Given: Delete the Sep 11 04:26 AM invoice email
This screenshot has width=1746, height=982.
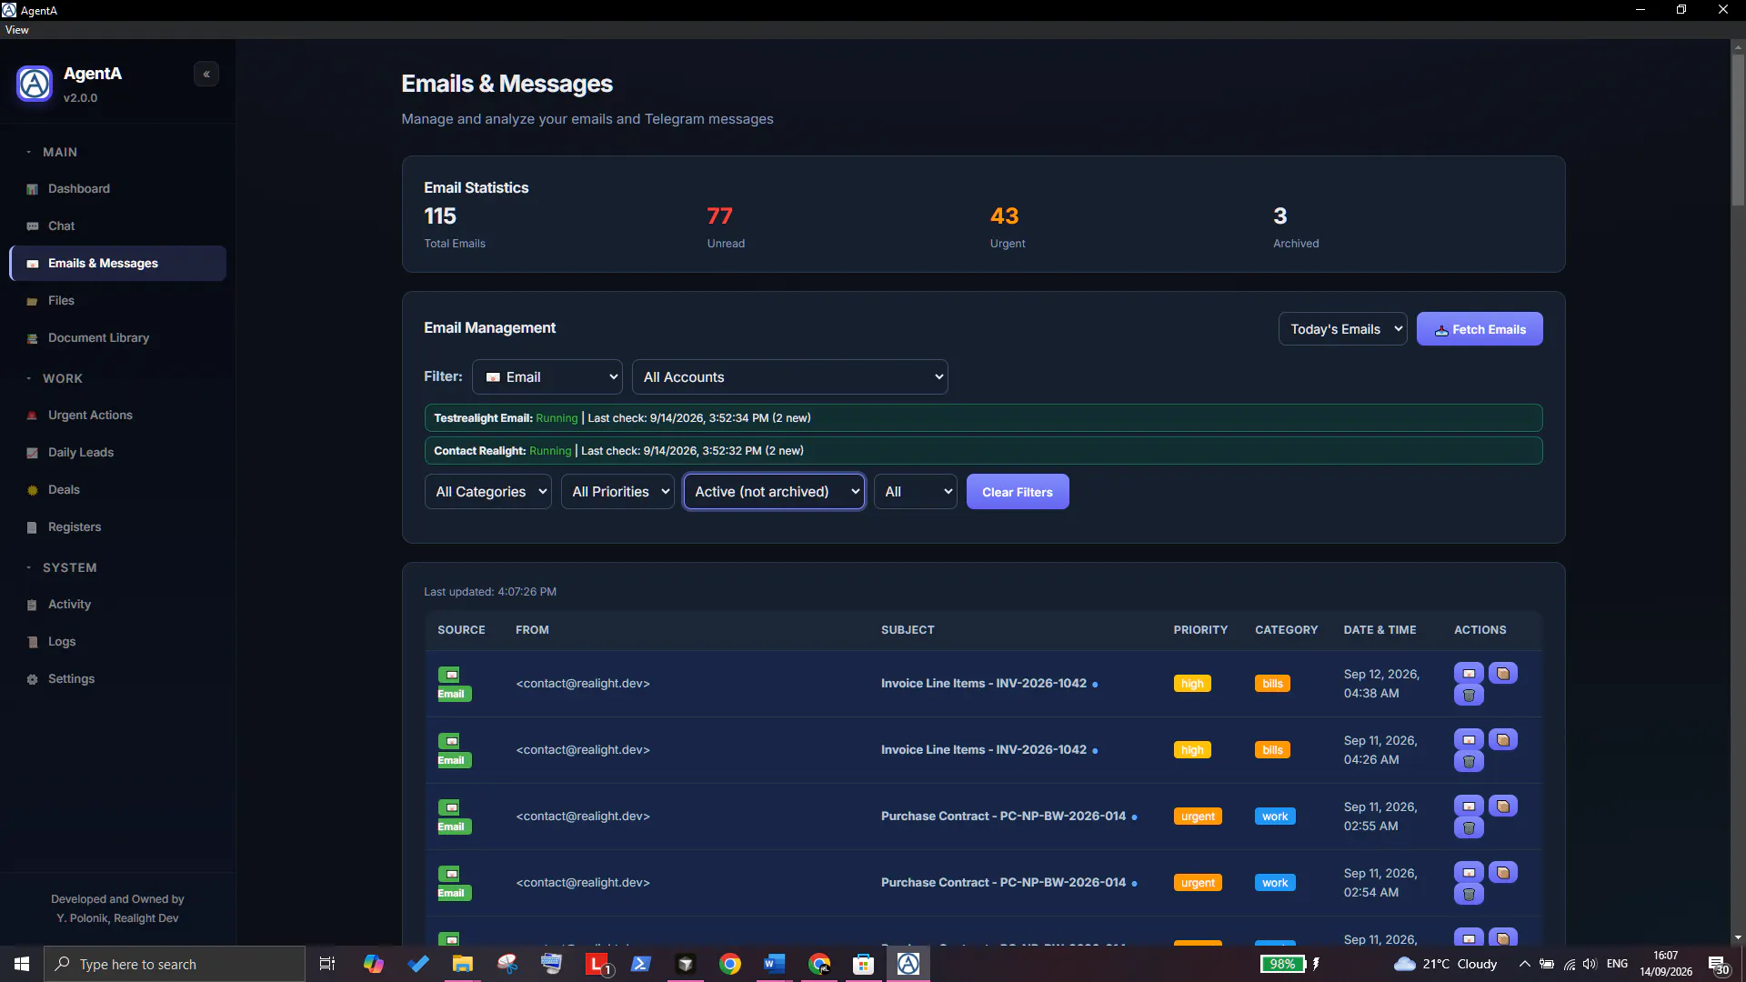Looking at the screenshot, I should (x=1469, y=762).
